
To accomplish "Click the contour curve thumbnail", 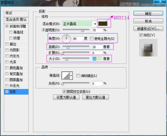I will click(66, 76).
